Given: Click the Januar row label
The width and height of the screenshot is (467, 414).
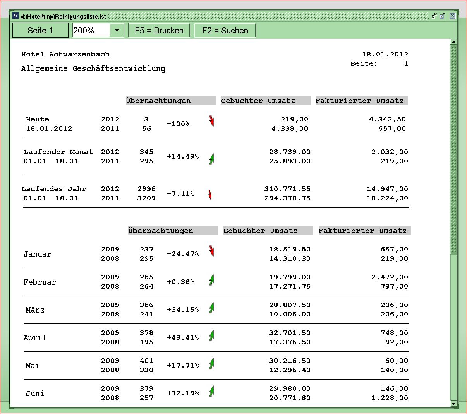Looking at the screenshot, I should [x=38, y=254].
